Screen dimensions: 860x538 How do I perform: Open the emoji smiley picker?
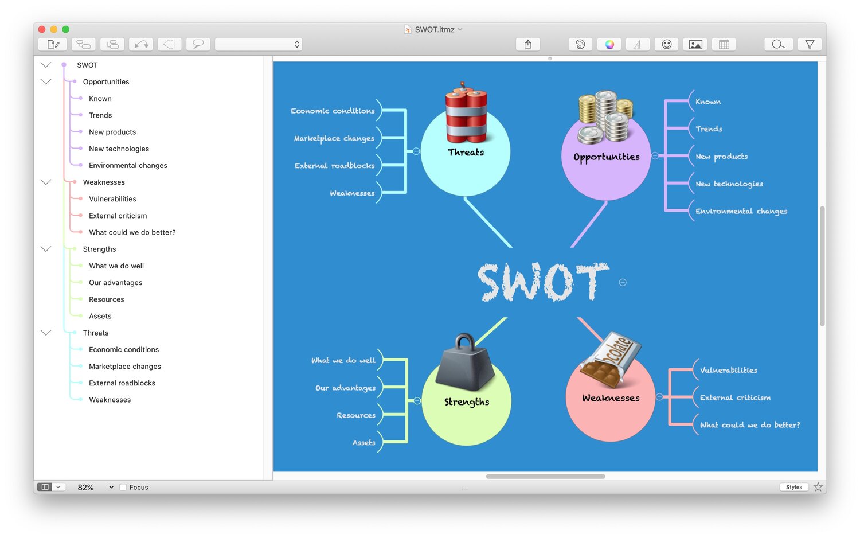point(667,44)
